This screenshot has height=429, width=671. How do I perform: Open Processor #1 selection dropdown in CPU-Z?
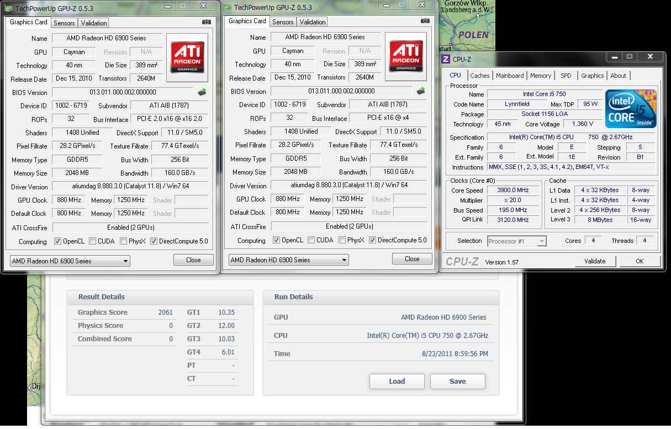(517, 241)
